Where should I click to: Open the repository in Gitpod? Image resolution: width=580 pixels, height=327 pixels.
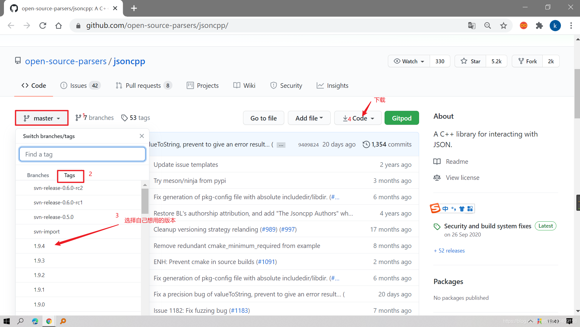point(402,118)
